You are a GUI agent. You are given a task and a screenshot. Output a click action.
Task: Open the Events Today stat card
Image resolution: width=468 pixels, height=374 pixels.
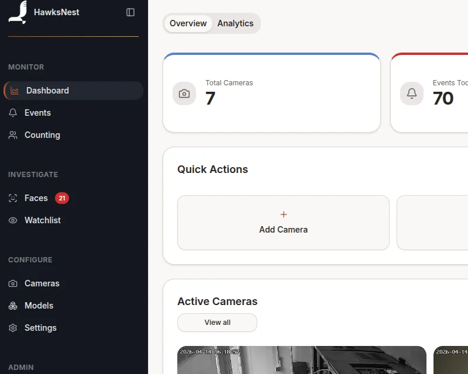429,92
